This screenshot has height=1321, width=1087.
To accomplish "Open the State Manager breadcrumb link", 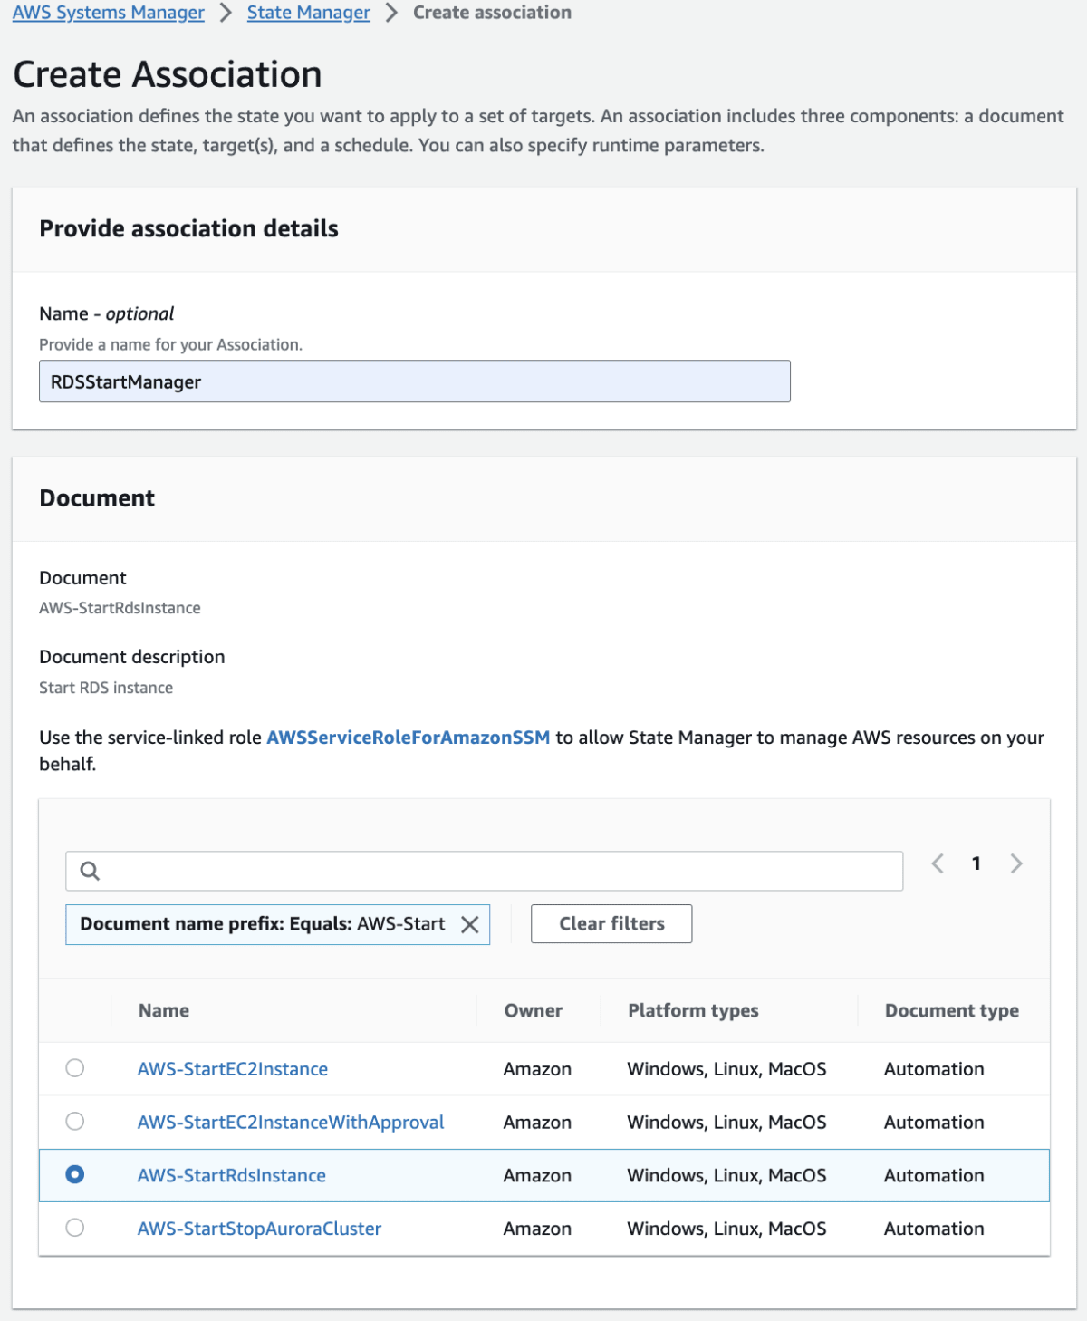I will [309, 13].
